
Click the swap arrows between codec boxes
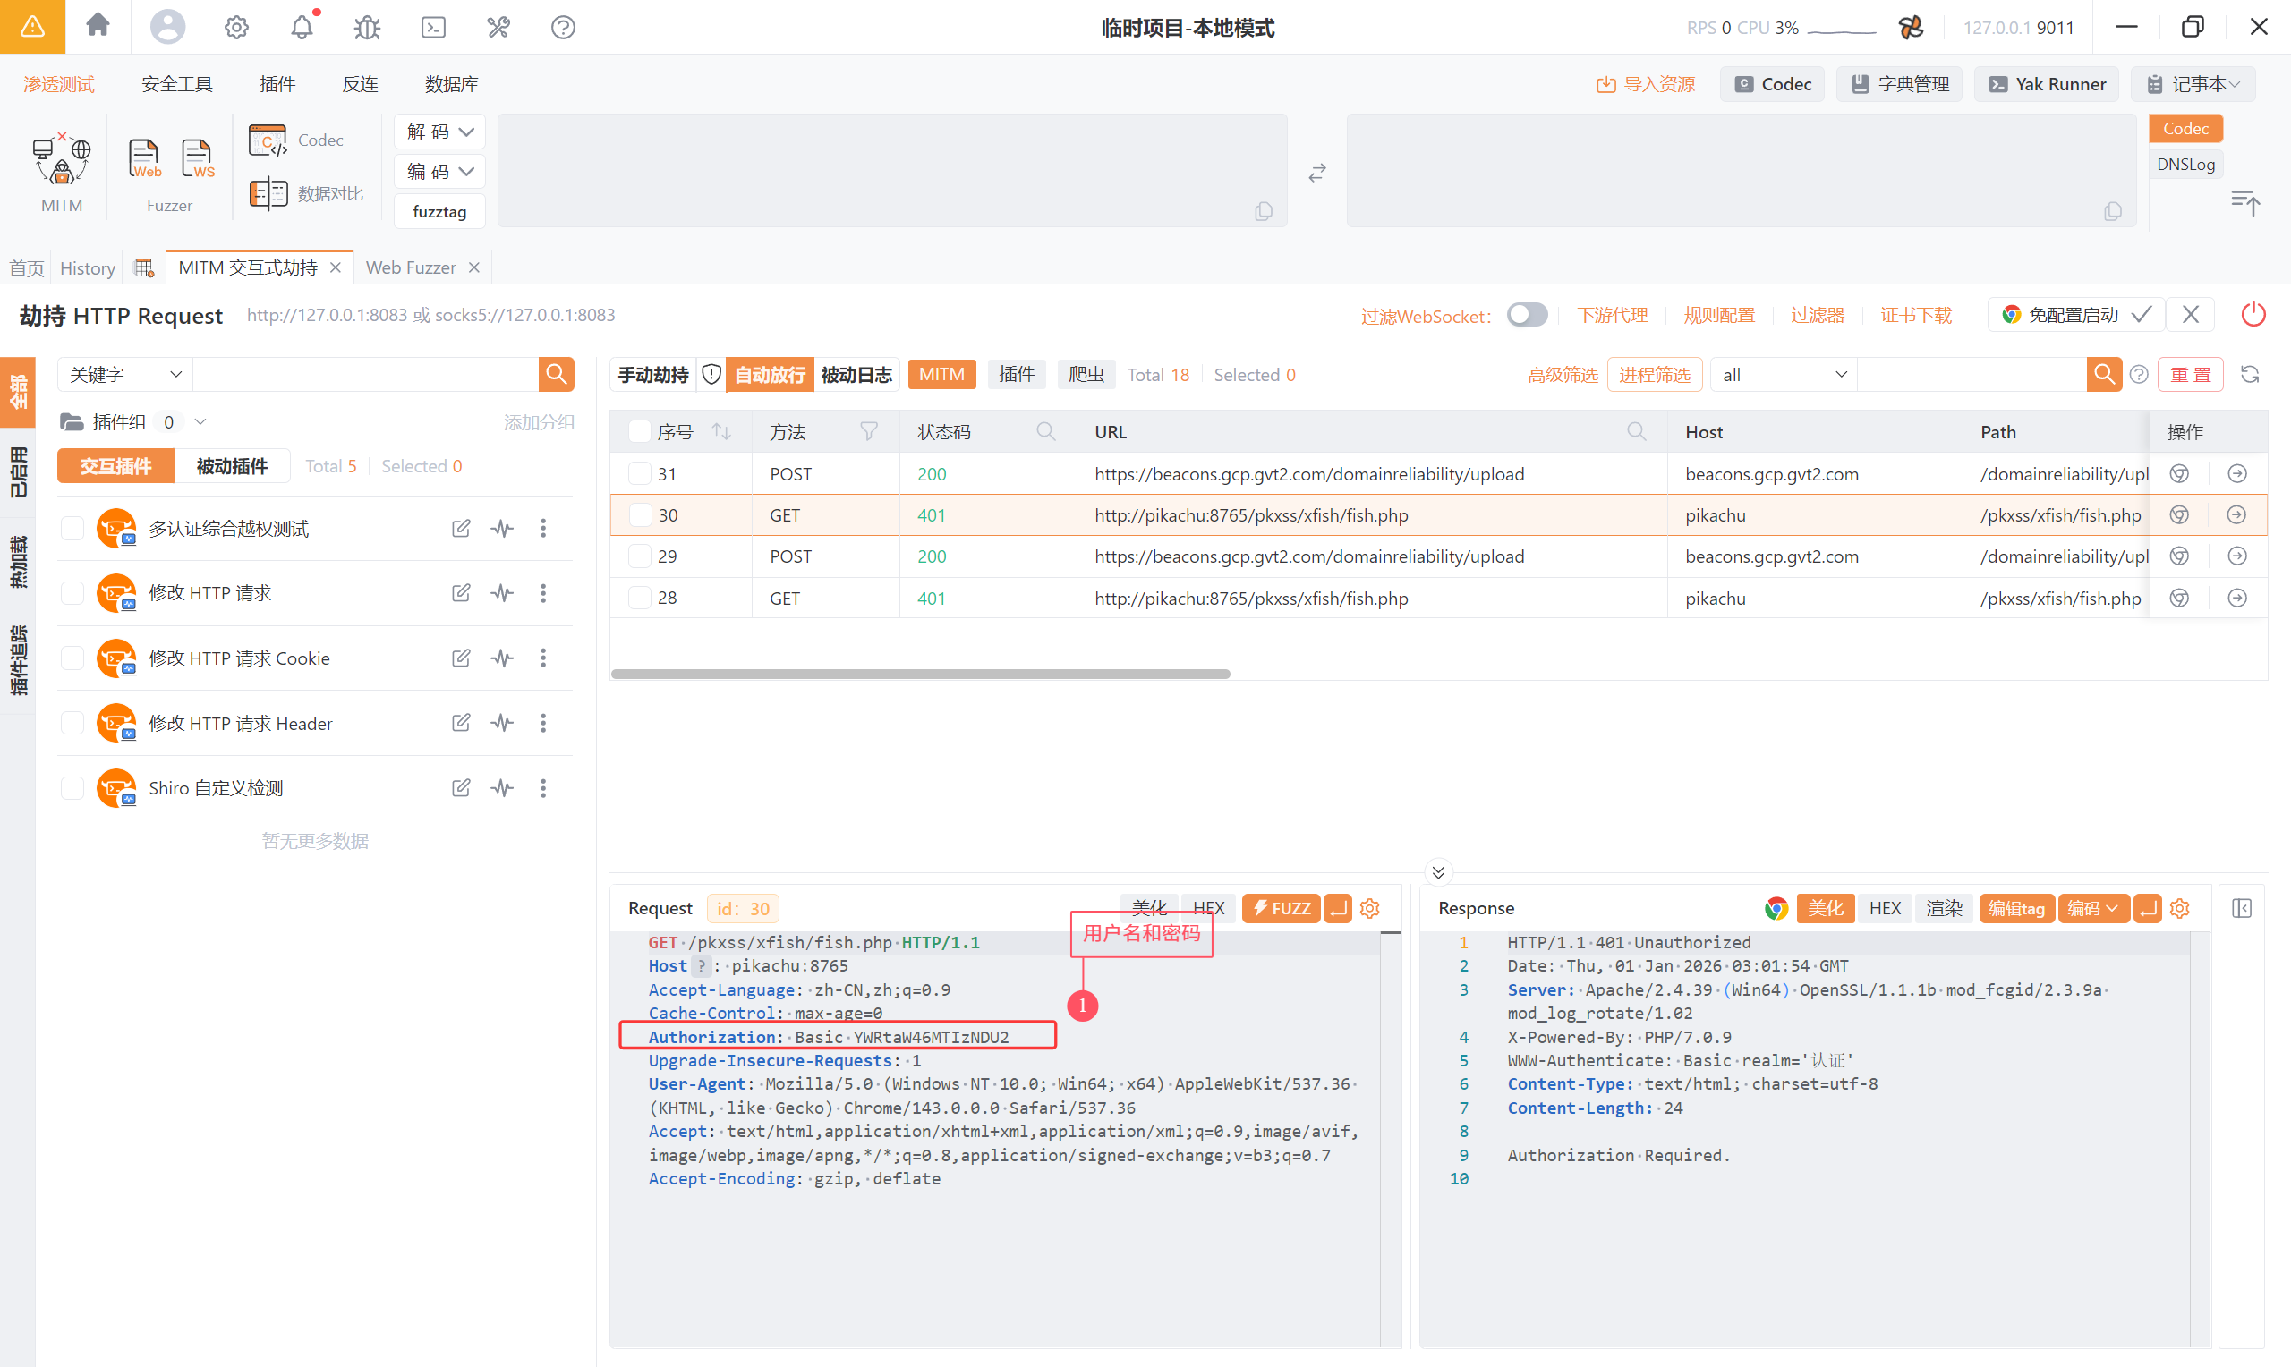point(1316,173)
